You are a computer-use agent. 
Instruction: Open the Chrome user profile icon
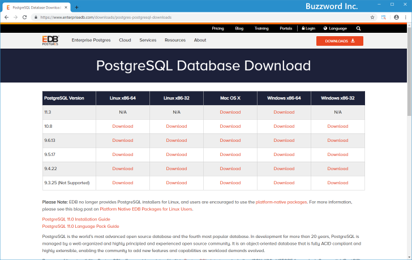pos(396,18)
